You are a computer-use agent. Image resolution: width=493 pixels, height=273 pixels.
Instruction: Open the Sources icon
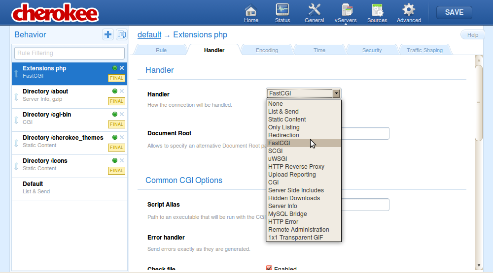pos(377,13)
